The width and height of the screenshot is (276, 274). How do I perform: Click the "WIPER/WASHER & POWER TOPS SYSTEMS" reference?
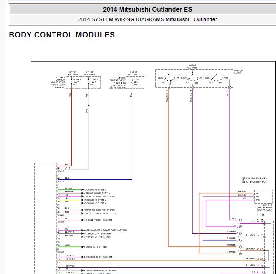pos(105,230)
